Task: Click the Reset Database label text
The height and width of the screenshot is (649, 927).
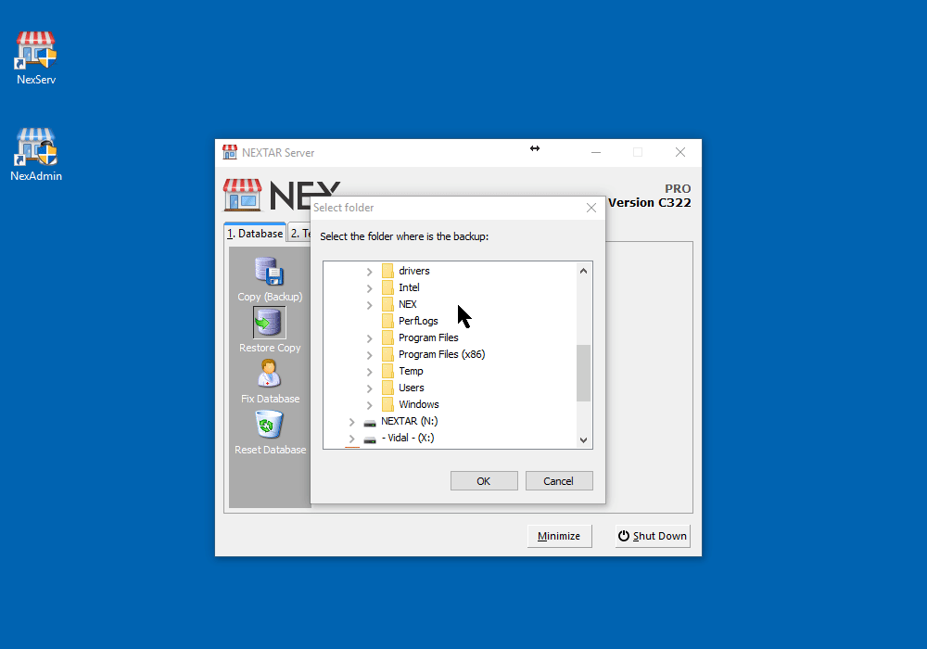Action: (x=270, y=450)
